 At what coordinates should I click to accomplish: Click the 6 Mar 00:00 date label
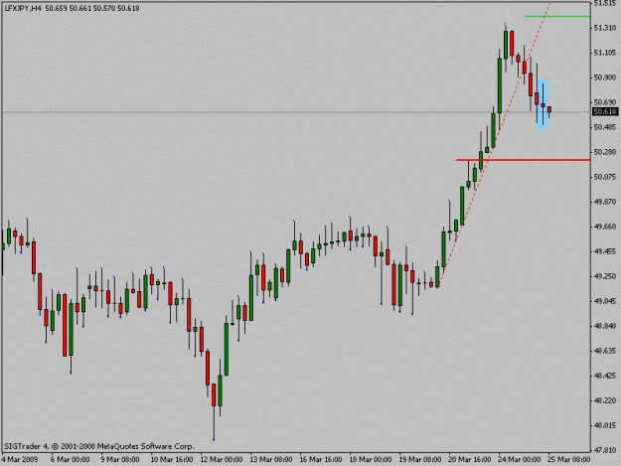pos(71,459)
